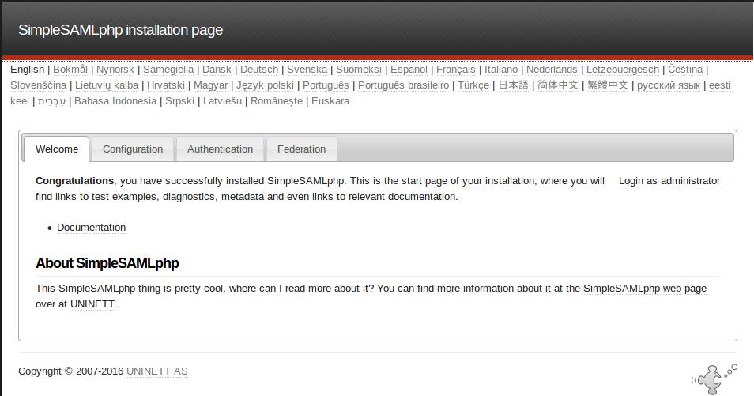Viewport: 754px width, 396px height.
Task: Open the Configuration tab
Action: (133, 149)
